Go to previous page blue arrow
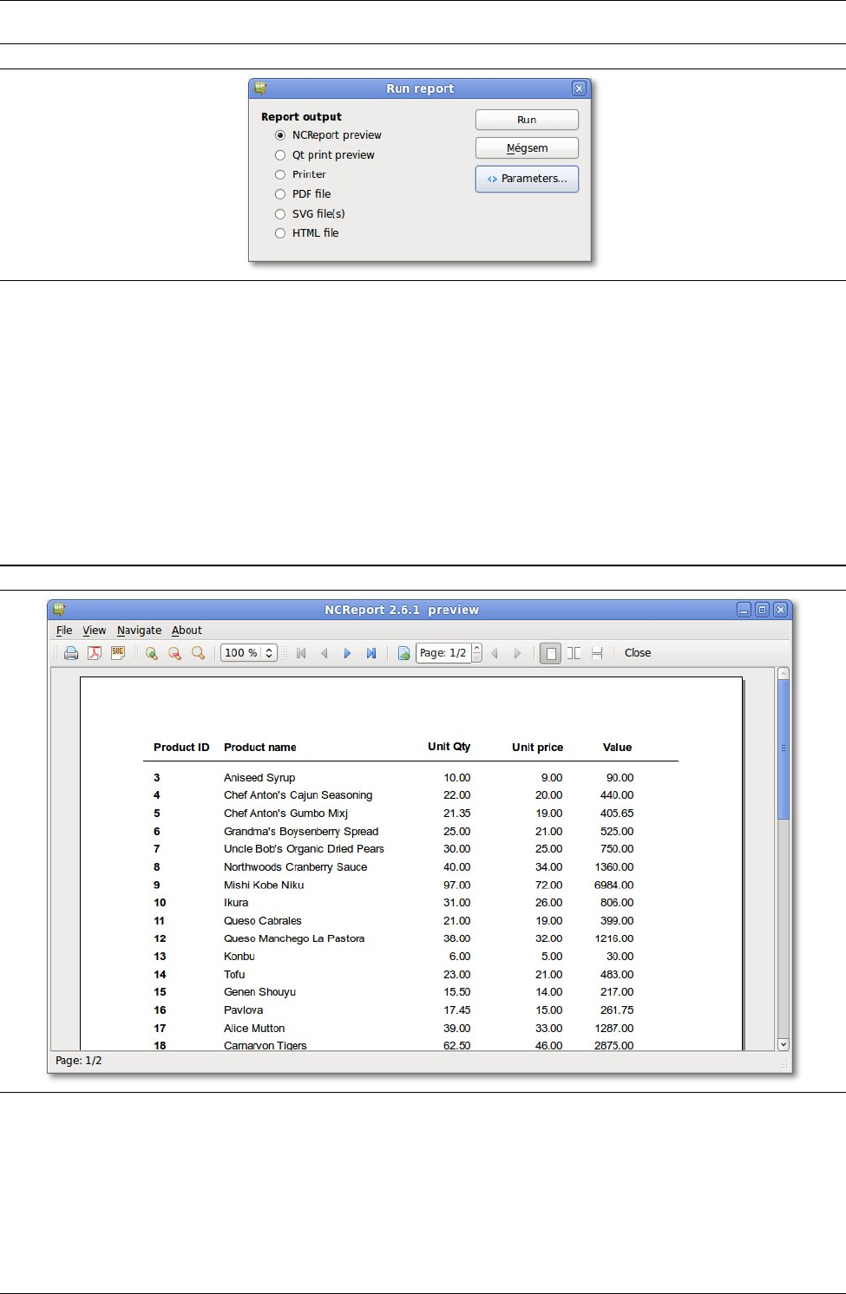Image resolution: width=846 pixels, height=1294 pixels. point(325,653)
